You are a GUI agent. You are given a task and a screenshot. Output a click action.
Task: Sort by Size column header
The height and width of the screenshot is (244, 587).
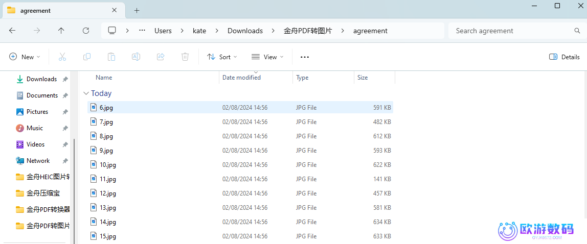(363, 78)
